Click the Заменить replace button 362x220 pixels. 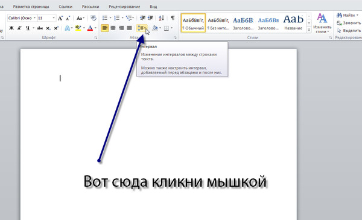(349, 23)
